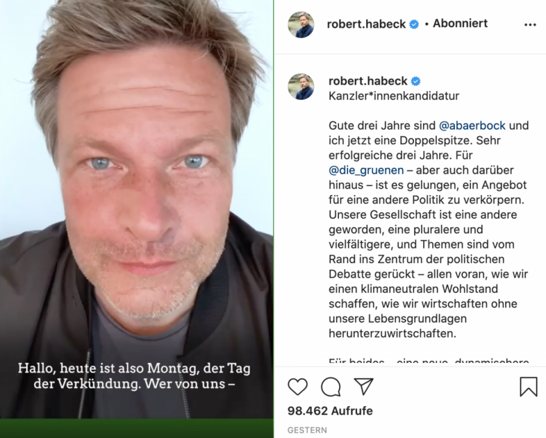546x438 pixels.
Task: Toggle the Abonniert subscription button
Action: (x=460, y=23)
